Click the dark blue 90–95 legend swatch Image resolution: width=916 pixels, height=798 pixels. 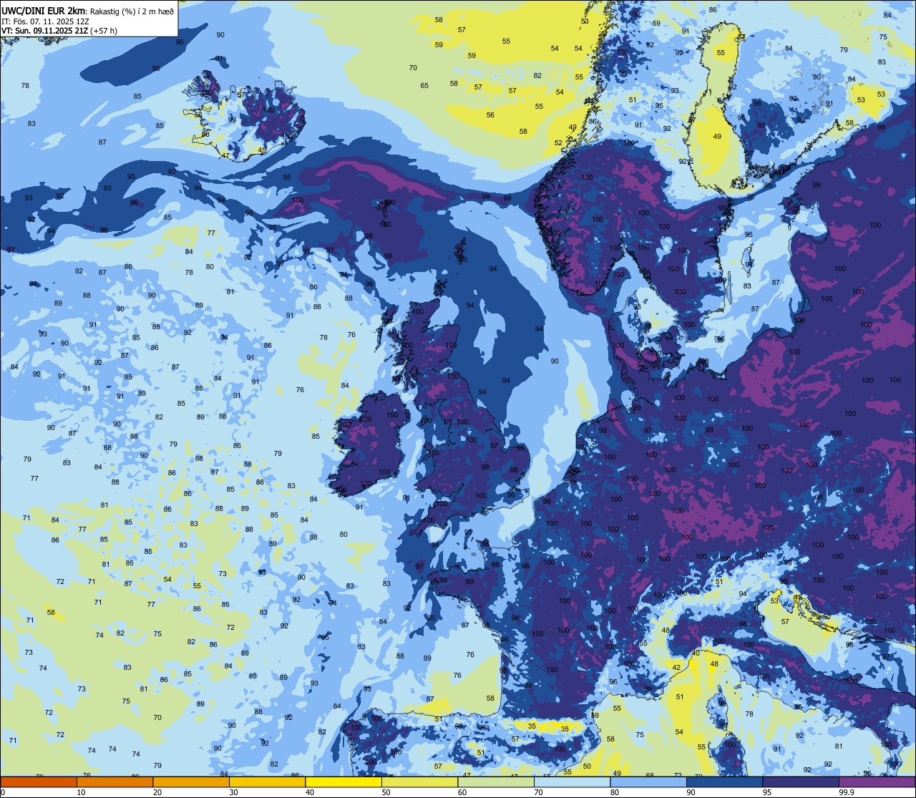point(724,782)
